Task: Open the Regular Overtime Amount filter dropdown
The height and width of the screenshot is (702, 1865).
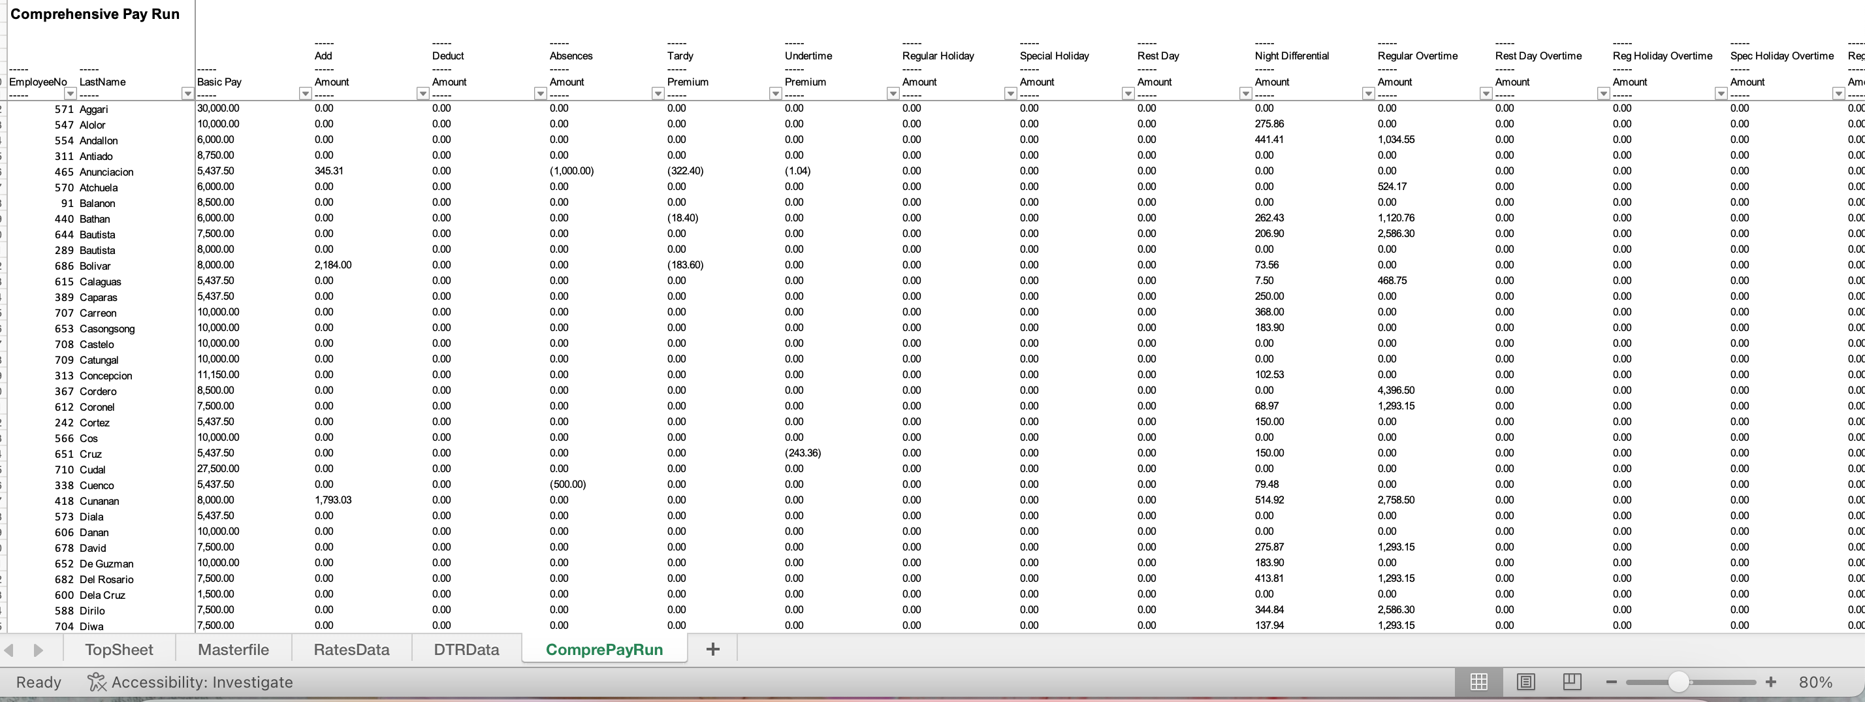Action: coord(1486,93)
